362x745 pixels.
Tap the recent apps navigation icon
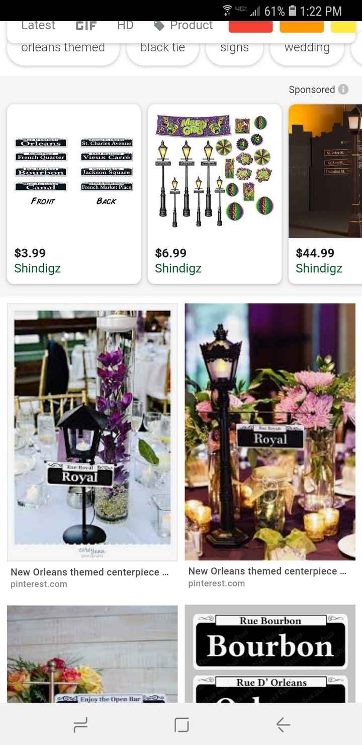click(x=80, y=724)
